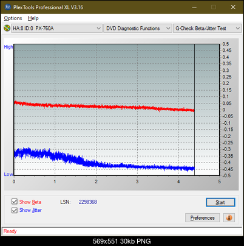This screenshot has width=244, height=246.
Task: Open the Preferences button
Action: point(203,218)
